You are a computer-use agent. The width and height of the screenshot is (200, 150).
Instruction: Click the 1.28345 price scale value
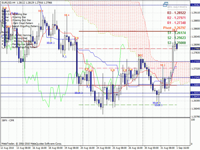pos(196,37)
